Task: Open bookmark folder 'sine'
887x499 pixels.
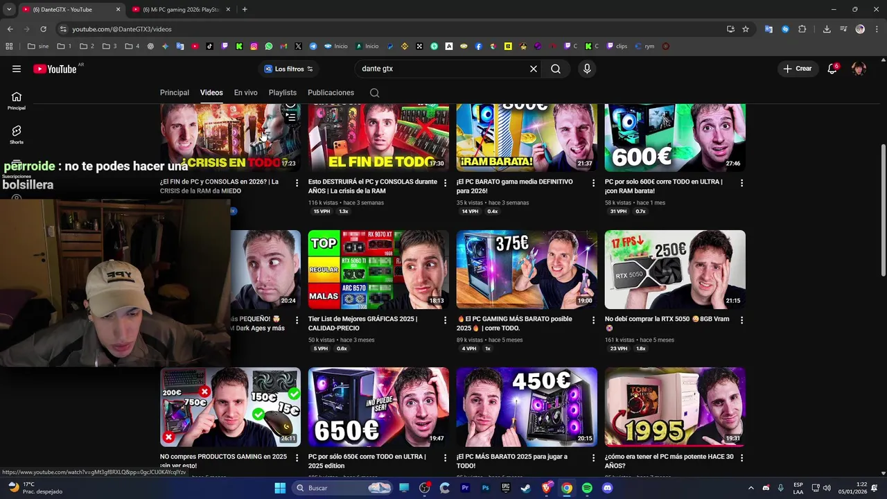Action: pyautogui.click(x=38, y=46)
